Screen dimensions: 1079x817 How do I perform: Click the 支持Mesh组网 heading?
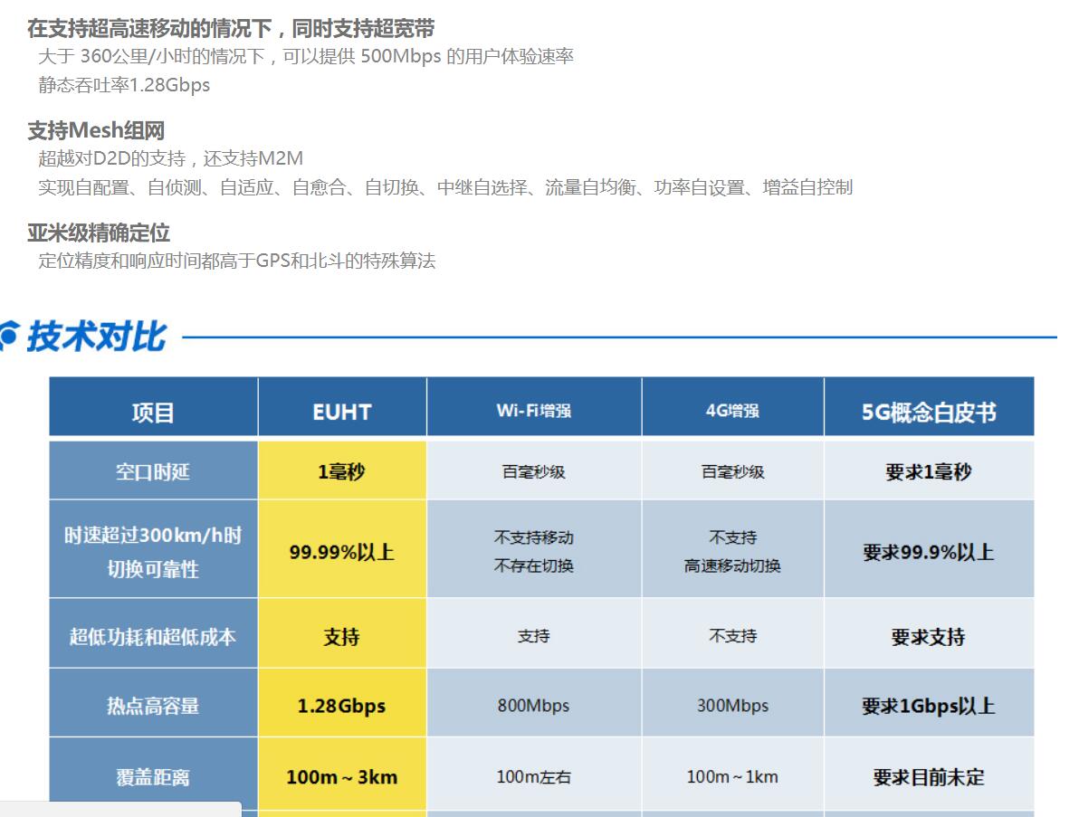click(x=96, y=130)
